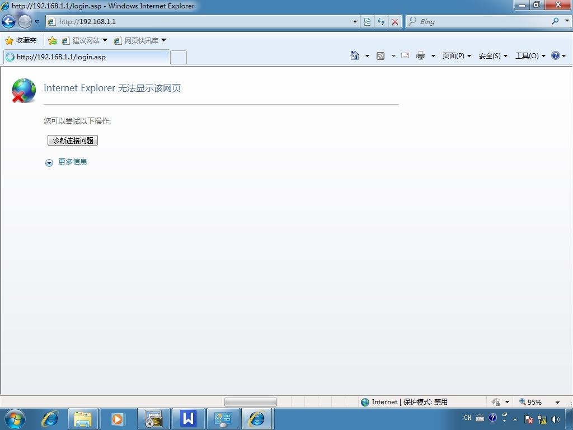
Task: Click Internet | 保护模式: 禁用 status zone
Action: (404, 402)
